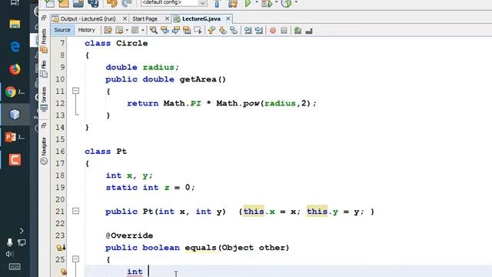Switch editor to Source view
Image resolution: width=492 pixels, height=277 pixels.
62,30
